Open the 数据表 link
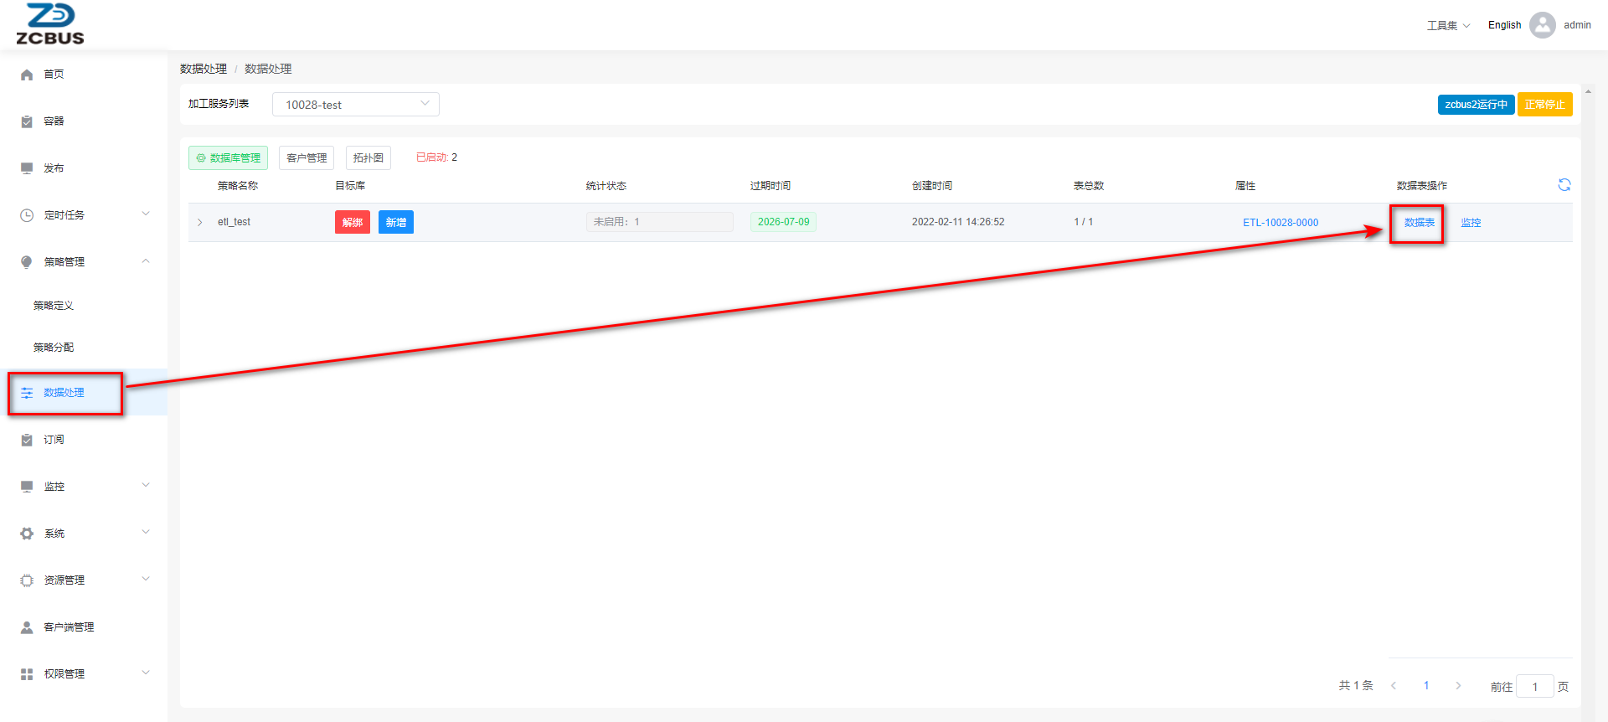Viewport: 1608px width, 722px height. (1419, 223)
